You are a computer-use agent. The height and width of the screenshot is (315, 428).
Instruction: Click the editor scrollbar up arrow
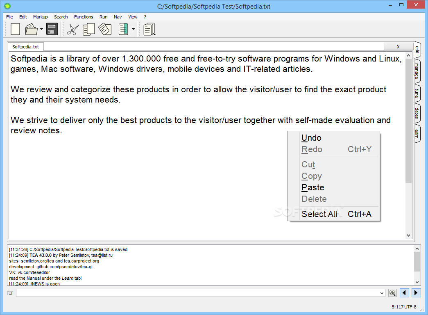[408, 55]
